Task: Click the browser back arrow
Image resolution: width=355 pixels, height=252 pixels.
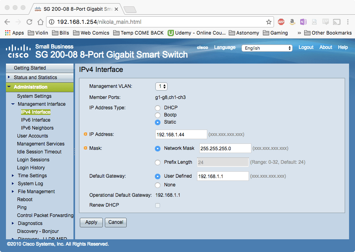Action: tap(7, 22)
